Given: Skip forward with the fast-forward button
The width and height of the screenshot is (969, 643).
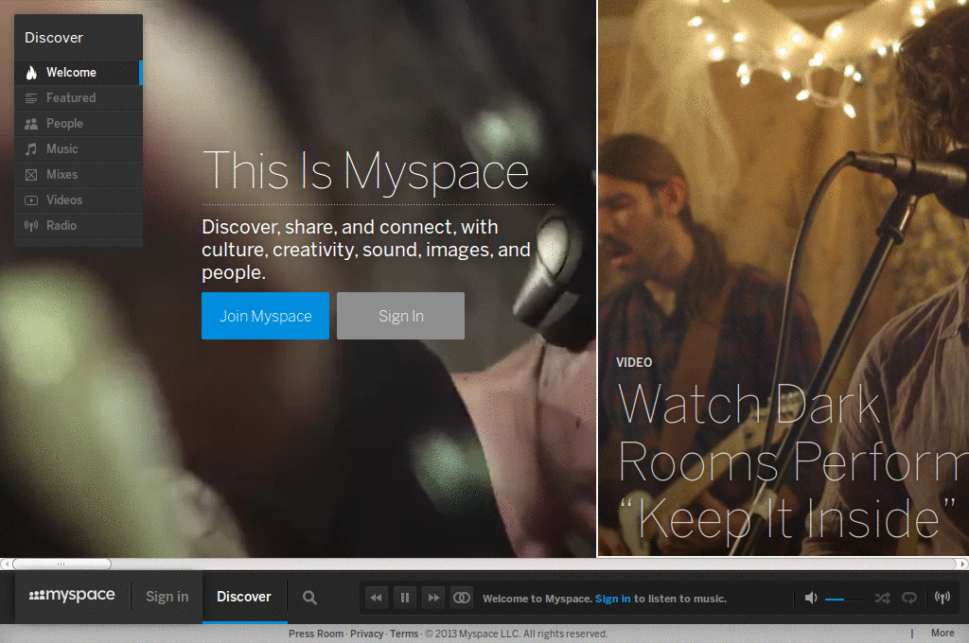Looking at the screenshot, I should [x=433, y=598].
